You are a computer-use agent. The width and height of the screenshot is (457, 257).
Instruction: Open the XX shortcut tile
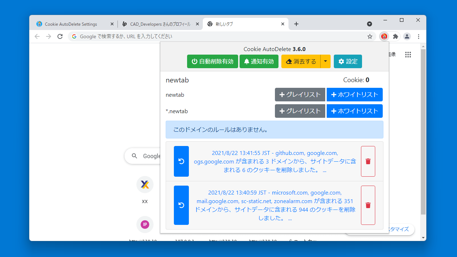(145, 190)
